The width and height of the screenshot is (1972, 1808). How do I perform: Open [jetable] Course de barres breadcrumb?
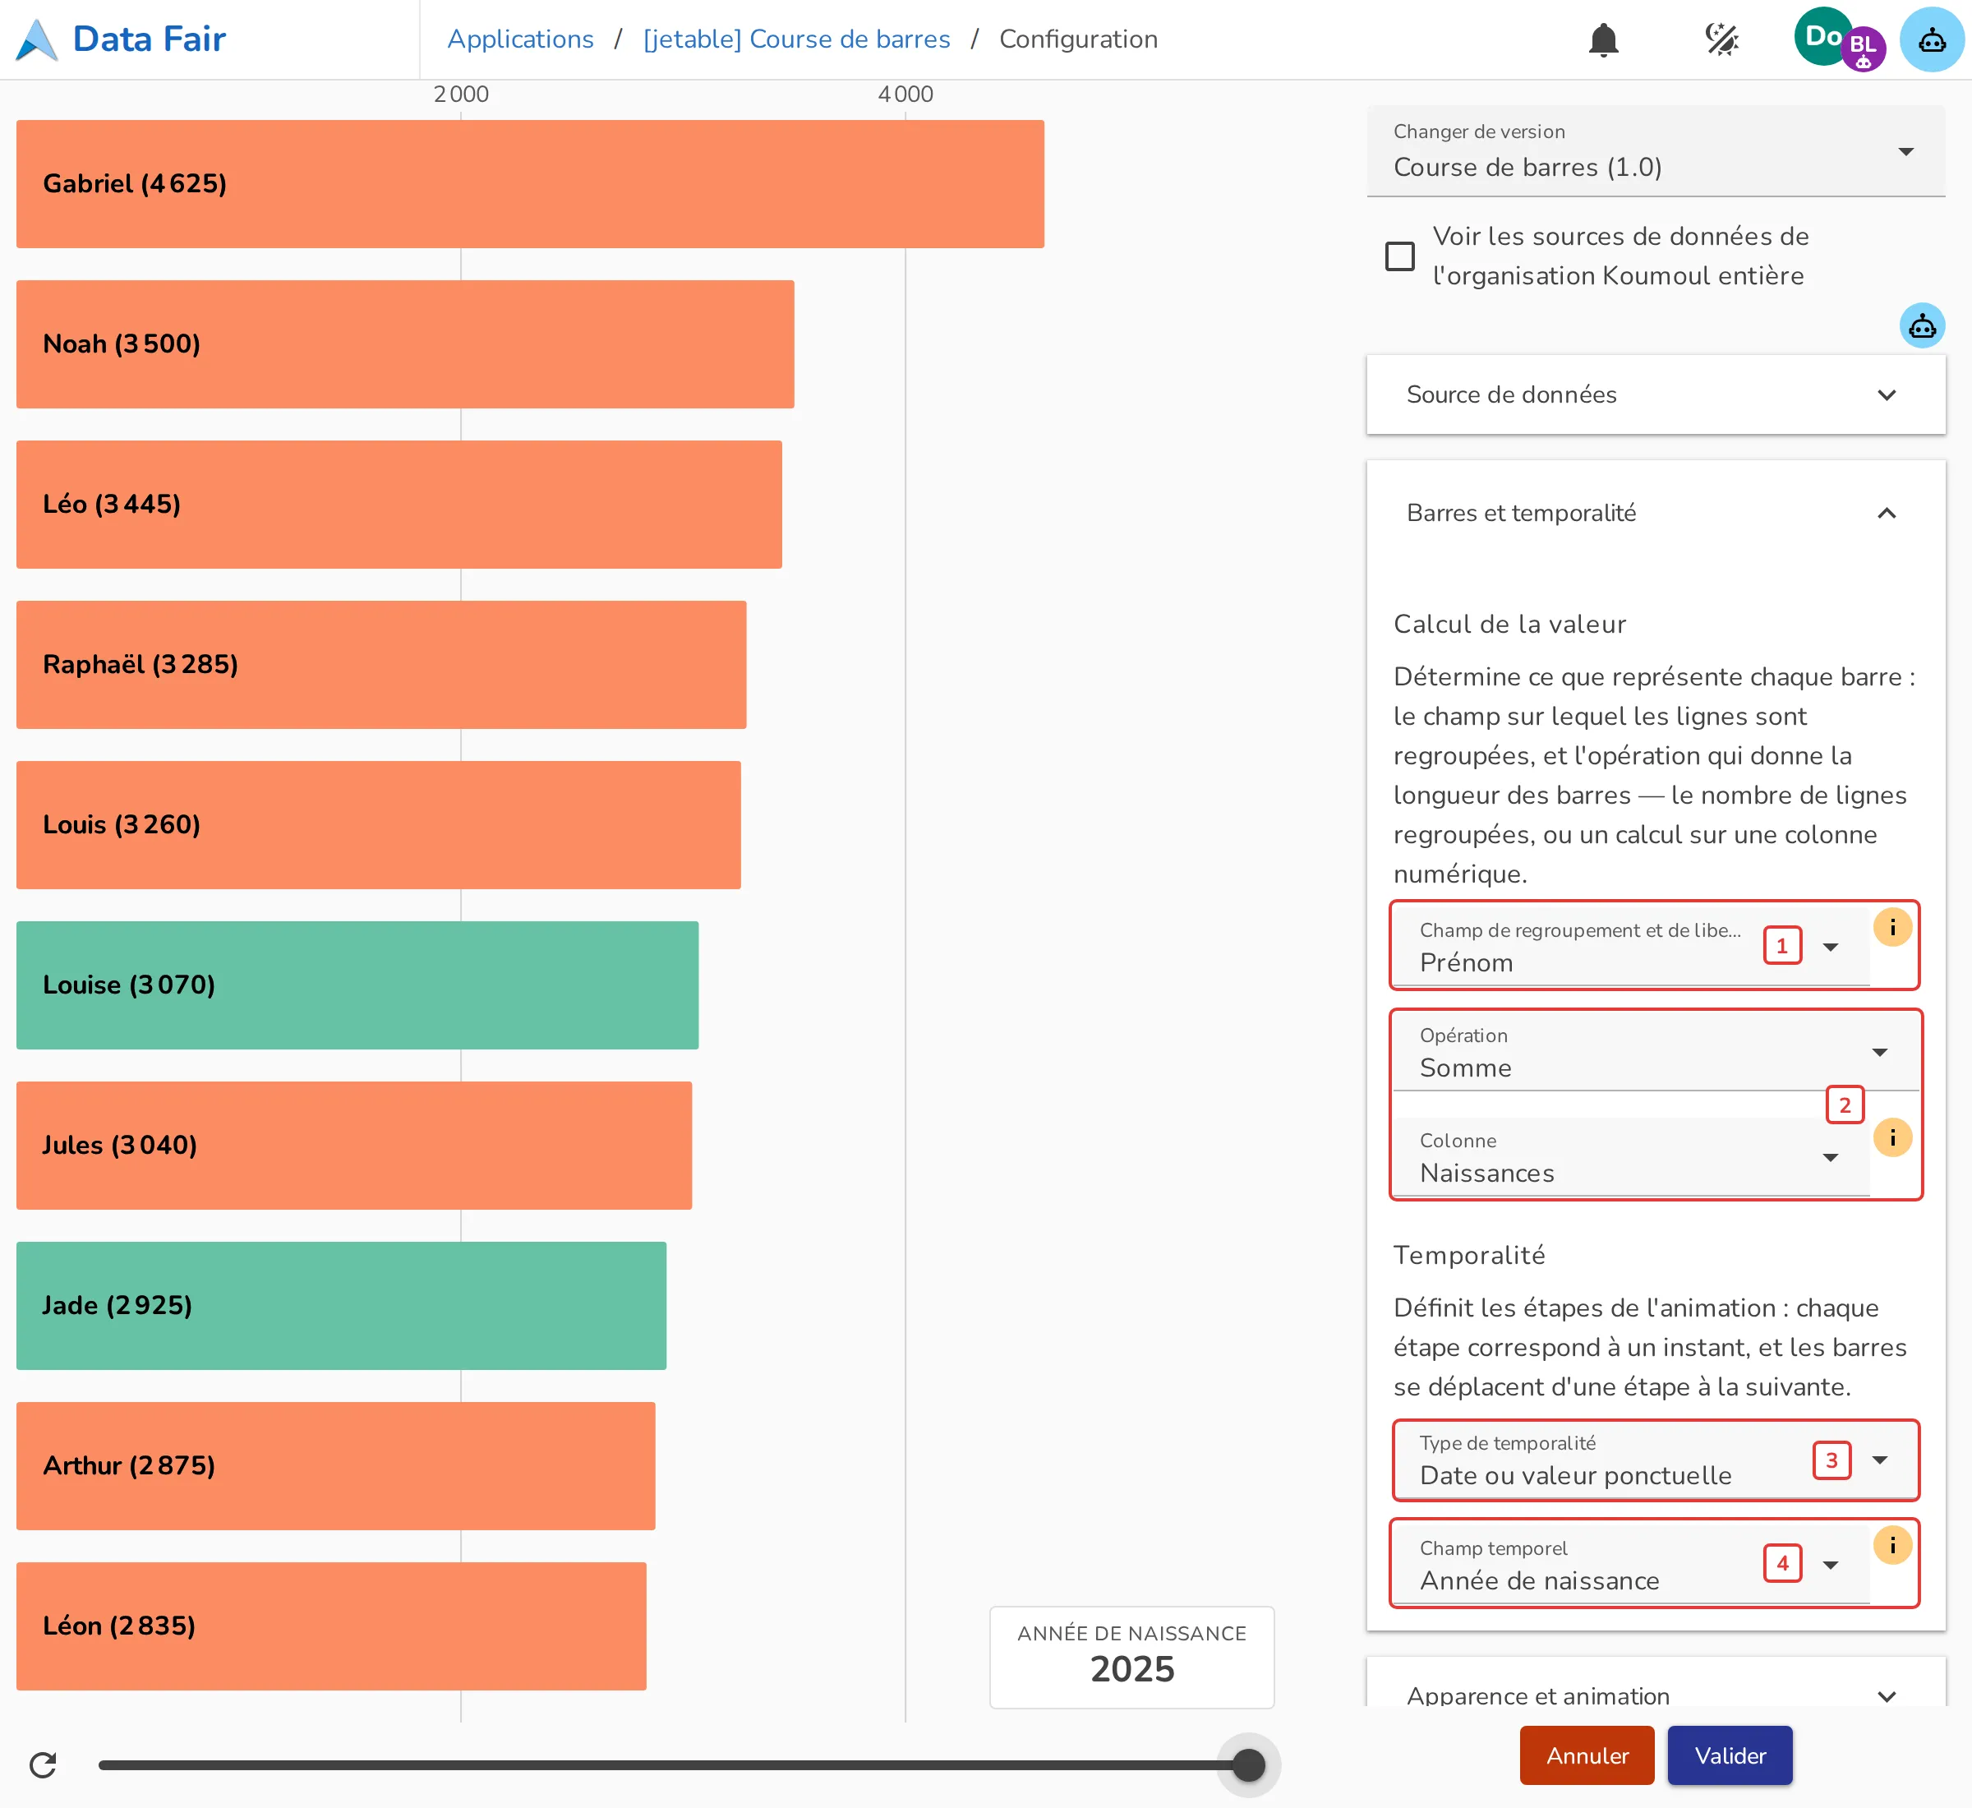[x=796, y=39]
